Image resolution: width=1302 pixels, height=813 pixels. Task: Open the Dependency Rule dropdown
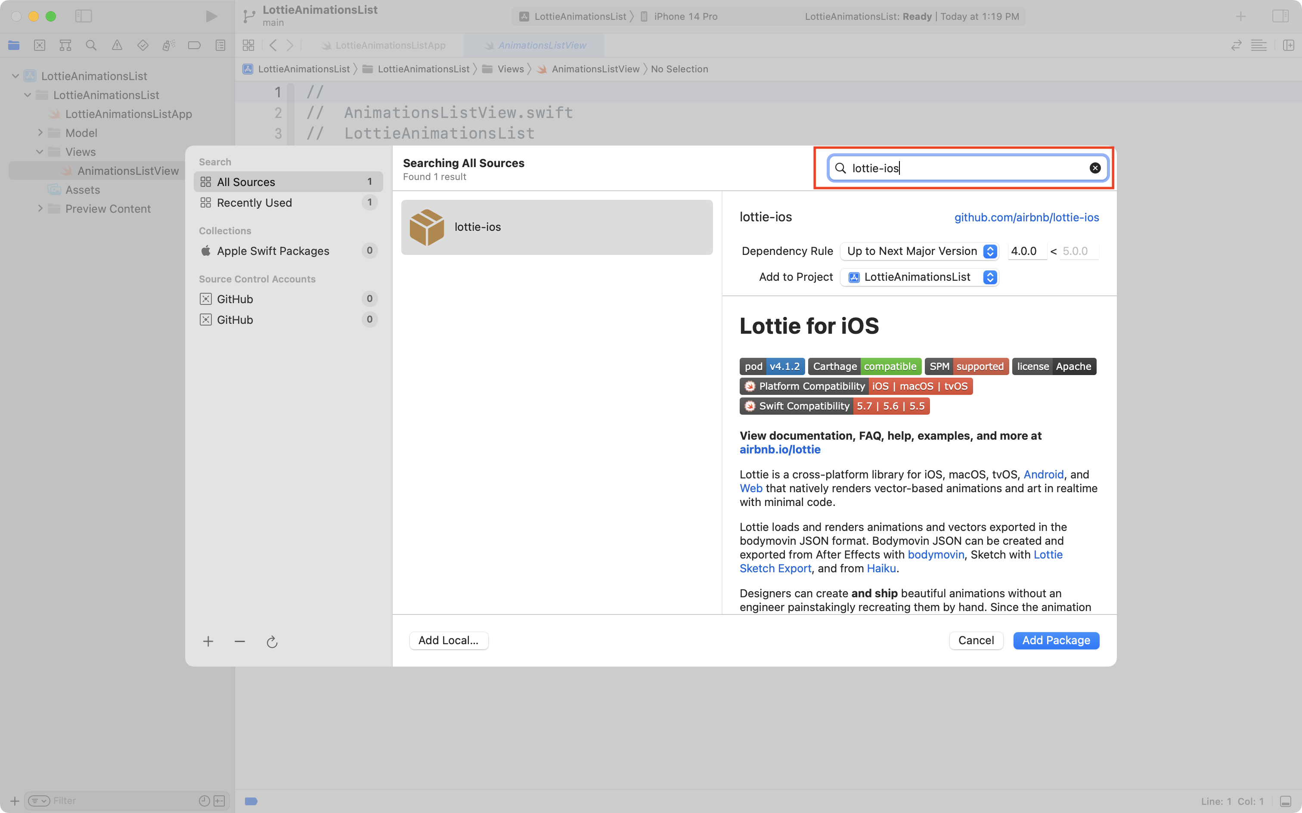[919, 251]
